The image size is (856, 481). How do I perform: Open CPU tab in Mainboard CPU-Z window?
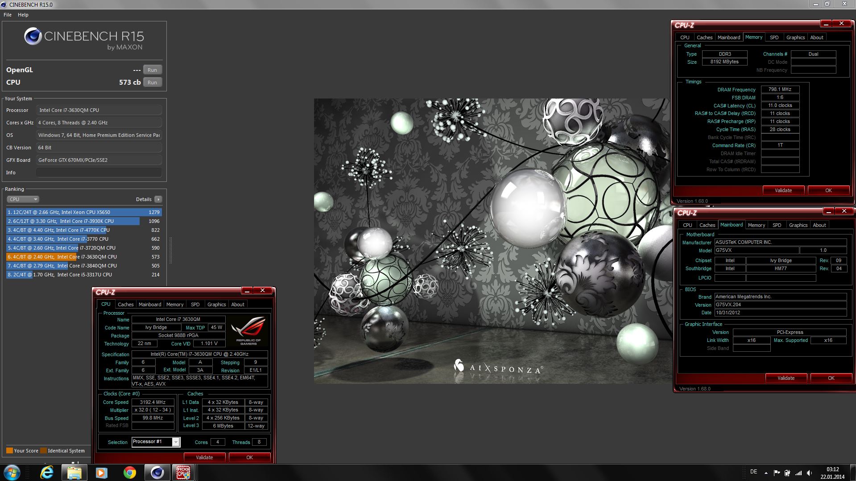687,225
